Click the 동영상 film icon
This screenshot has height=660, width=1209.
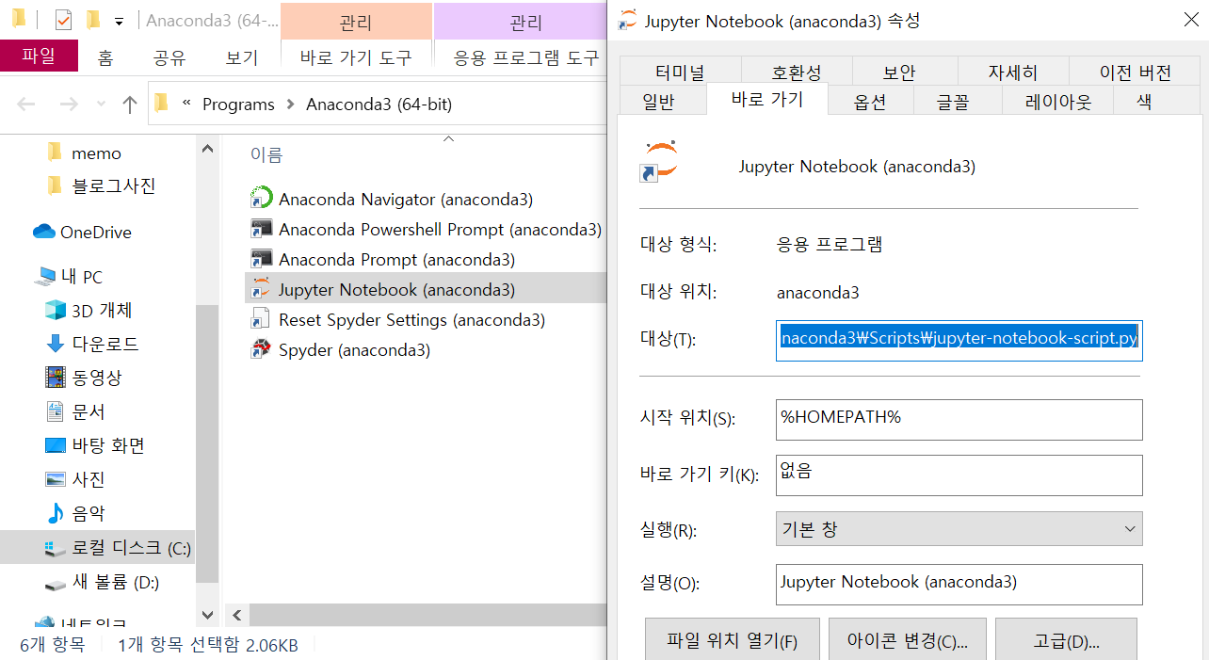[56, 378]
